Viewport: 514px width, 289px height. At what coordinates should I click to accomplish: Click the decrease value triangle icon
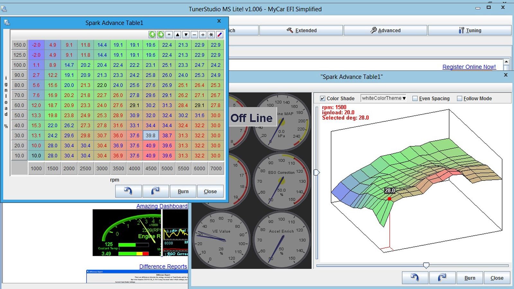point(186,35)
